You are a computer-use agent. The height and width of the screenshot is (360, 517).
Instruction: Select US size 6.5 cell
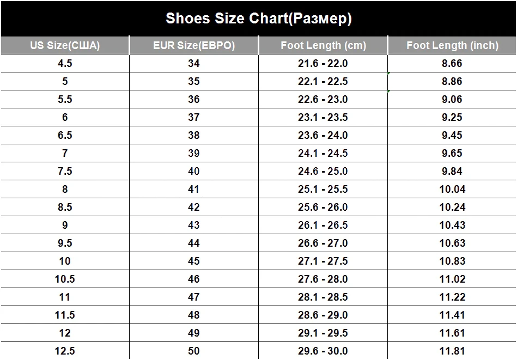click(x=65, y=135)
